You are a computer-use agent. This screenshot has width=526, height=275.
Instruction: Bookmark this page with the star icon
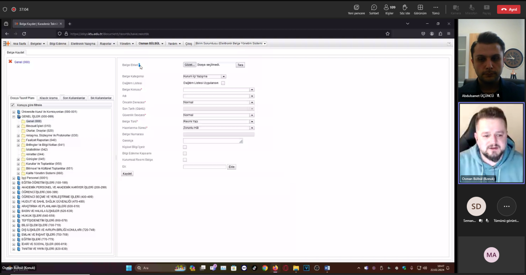point(388,34)
